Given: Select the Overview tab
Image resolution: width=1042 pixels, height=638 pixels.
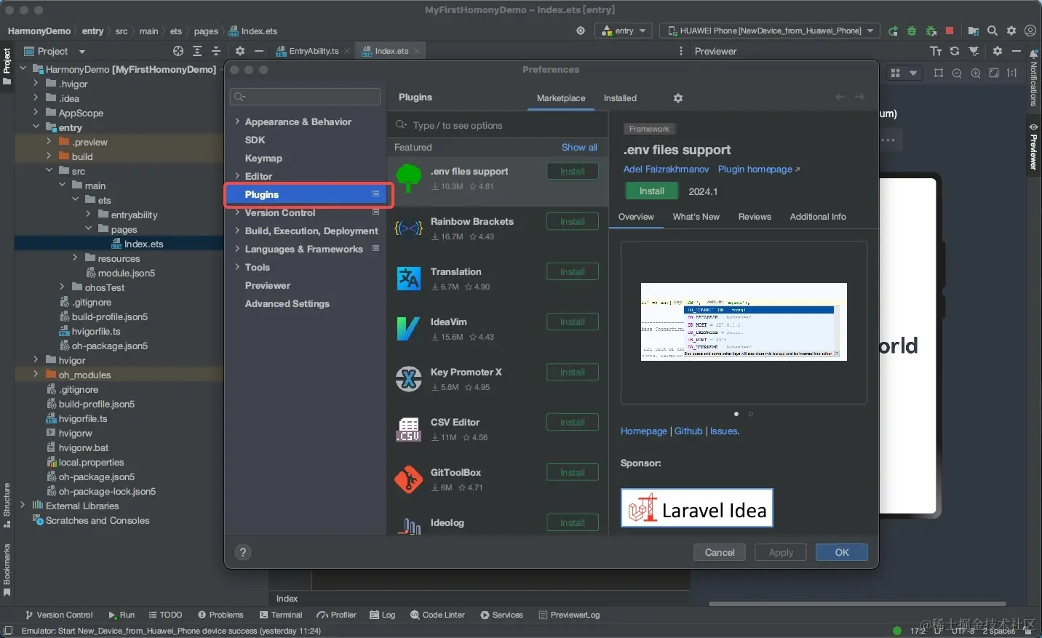Looking at the screenshot, I should point(636,217).
